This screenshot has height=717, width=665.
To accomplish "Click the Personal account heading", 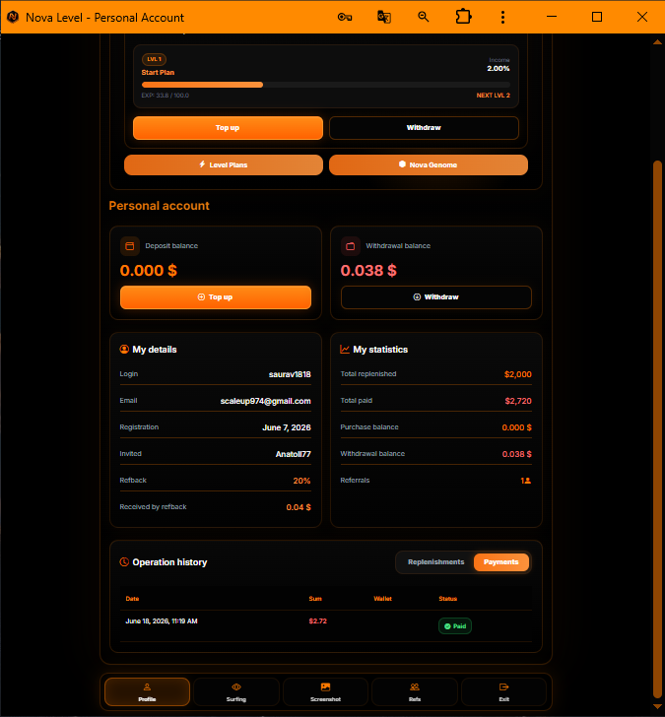I will pos(160,206).
